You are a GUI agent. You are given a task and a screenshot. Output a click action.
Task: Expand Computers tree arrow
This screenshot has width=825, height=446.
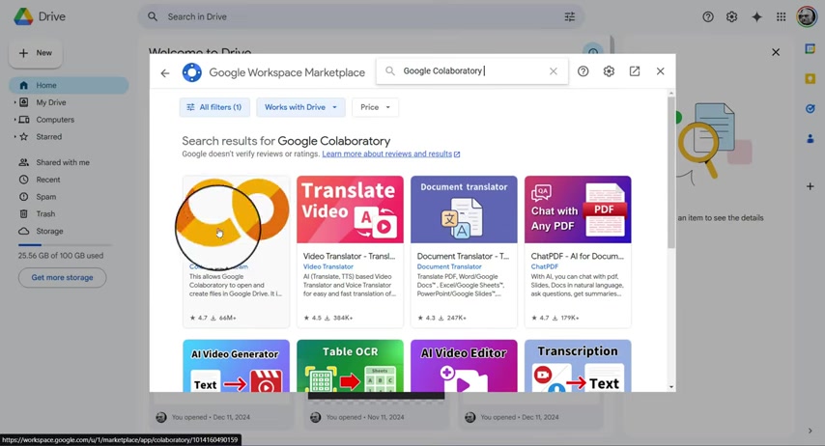pyautogui.click(x=14, y=120)
